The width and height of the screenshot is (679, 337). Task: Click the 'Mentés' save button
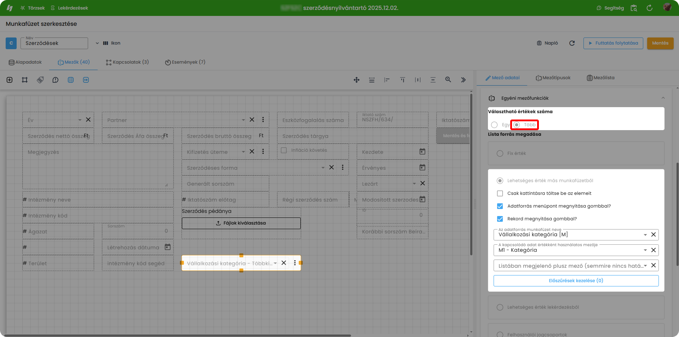[660, 43]
